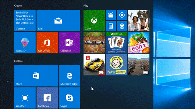Screen dimensions: 195x109
Task: Launch the OneNote tile
Action: click(x=69, y=43)
